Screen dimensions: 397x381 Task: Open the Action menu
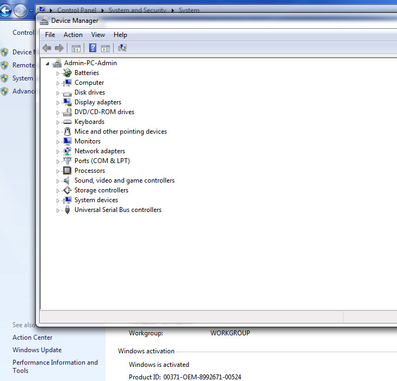(x=73, y=35)
